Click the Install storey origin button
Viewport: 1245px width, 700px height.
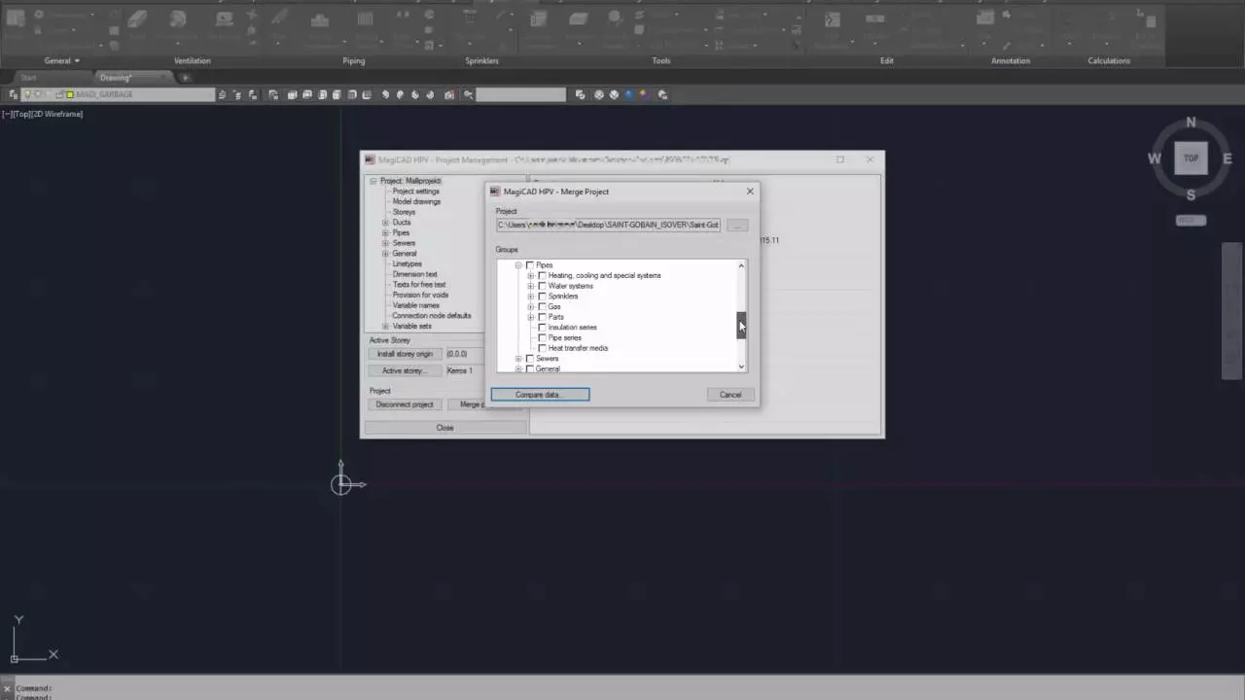click(405, 354)
